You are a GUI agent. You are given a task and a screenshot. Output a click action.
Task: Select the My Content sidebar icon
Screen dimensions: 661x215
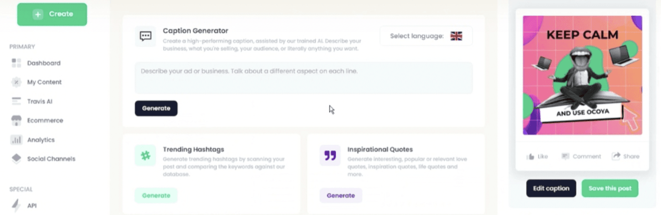click(x=16, y=82)
